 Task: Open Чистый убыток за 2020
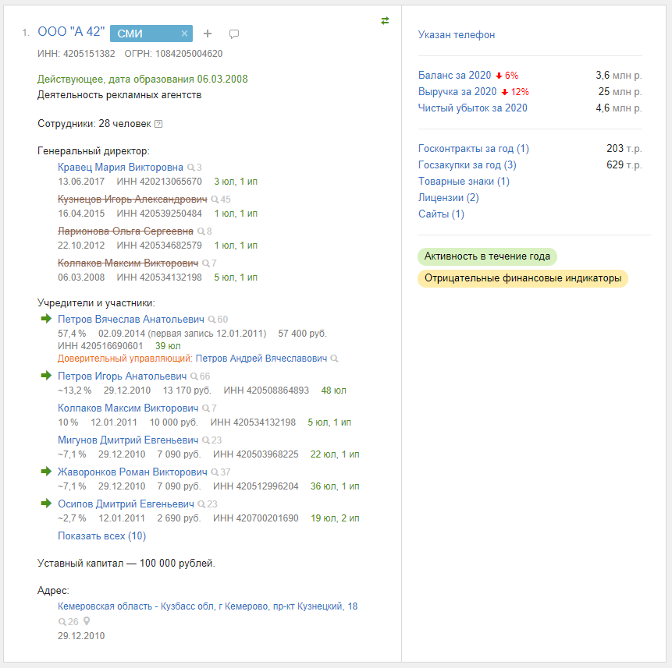click(473, 108)
